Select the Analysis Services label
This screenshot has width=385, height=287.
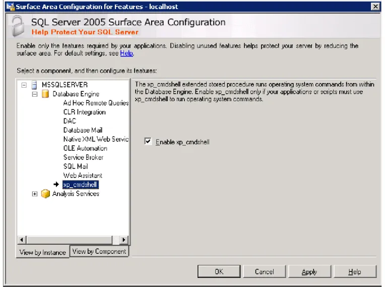[76, 194]
